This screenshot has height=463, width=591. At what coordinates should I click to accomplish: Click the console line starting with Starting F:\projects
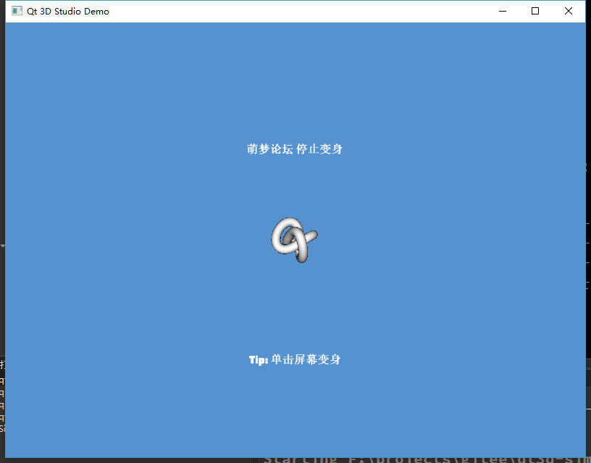point(420,458)
